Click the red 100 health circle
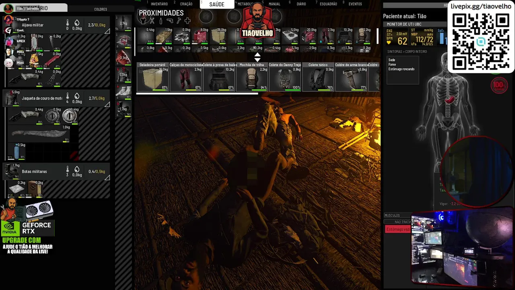 [499, 85]
